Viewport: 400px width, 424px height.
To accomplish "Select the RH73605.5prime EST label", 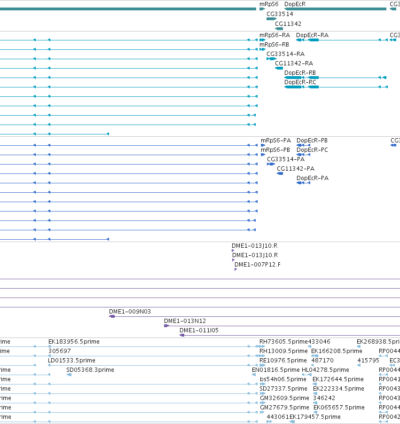I will [x=283, y=342].
